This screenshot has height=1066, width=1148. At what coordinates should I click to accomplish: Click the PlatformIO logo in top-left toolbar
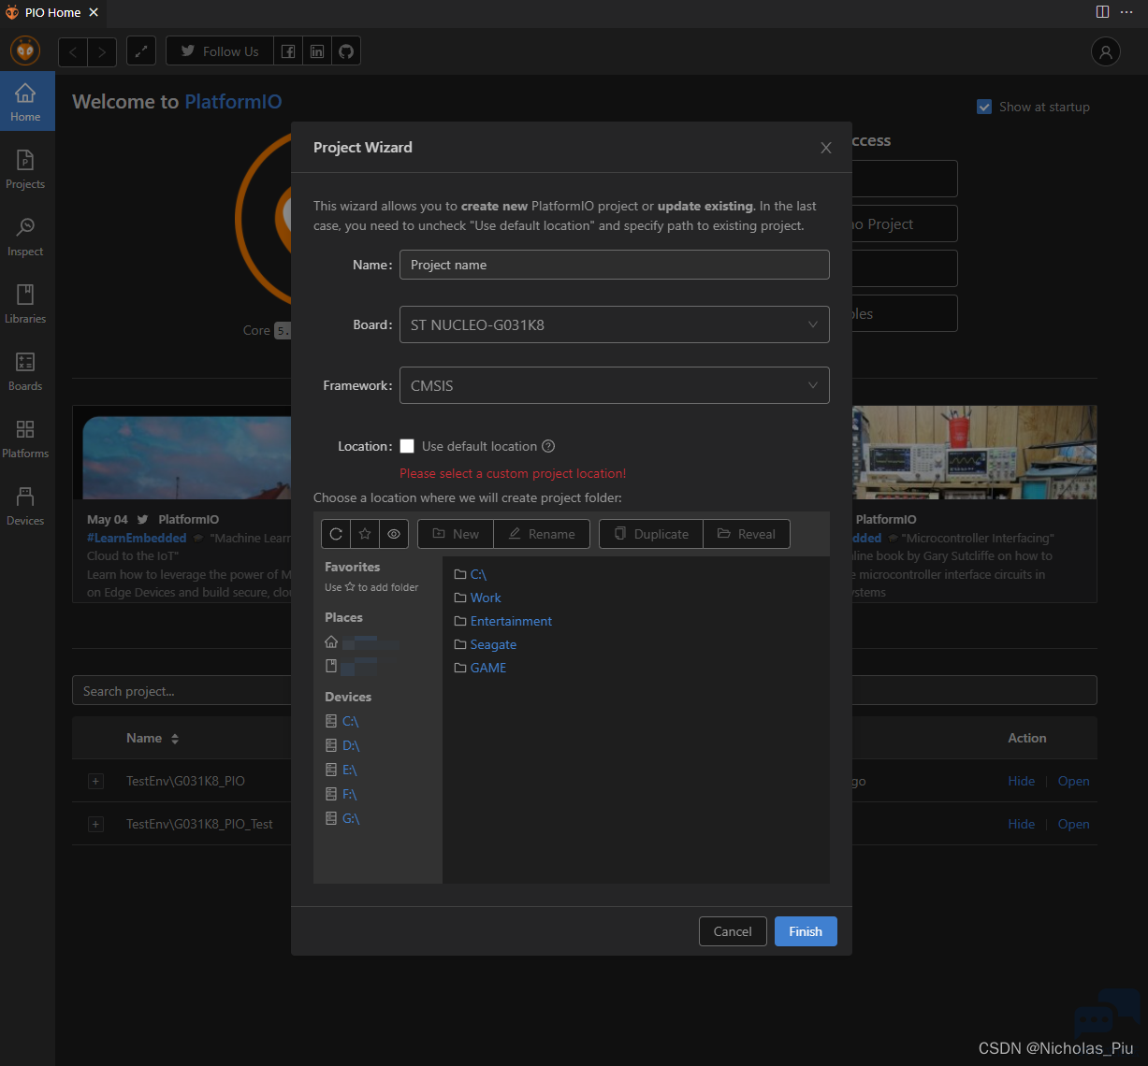25,50
